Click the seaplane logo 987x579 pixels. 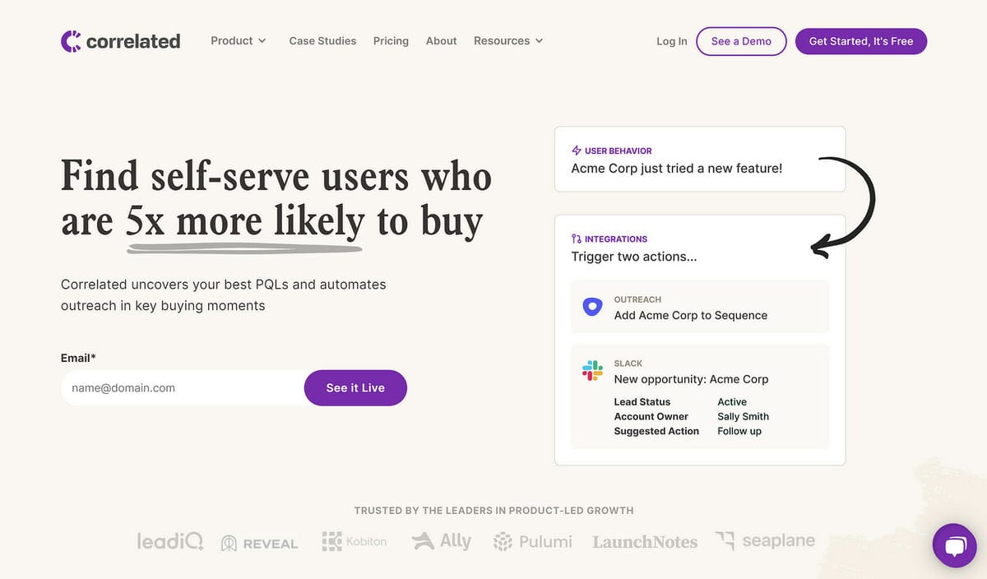tap(765, 540)
